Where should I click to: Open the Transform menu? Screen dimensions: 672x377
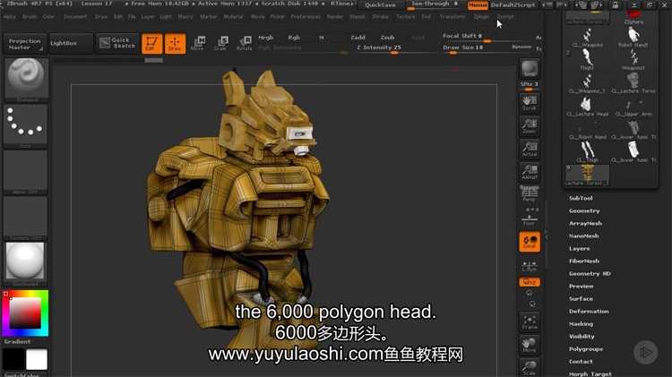(452, 17)
